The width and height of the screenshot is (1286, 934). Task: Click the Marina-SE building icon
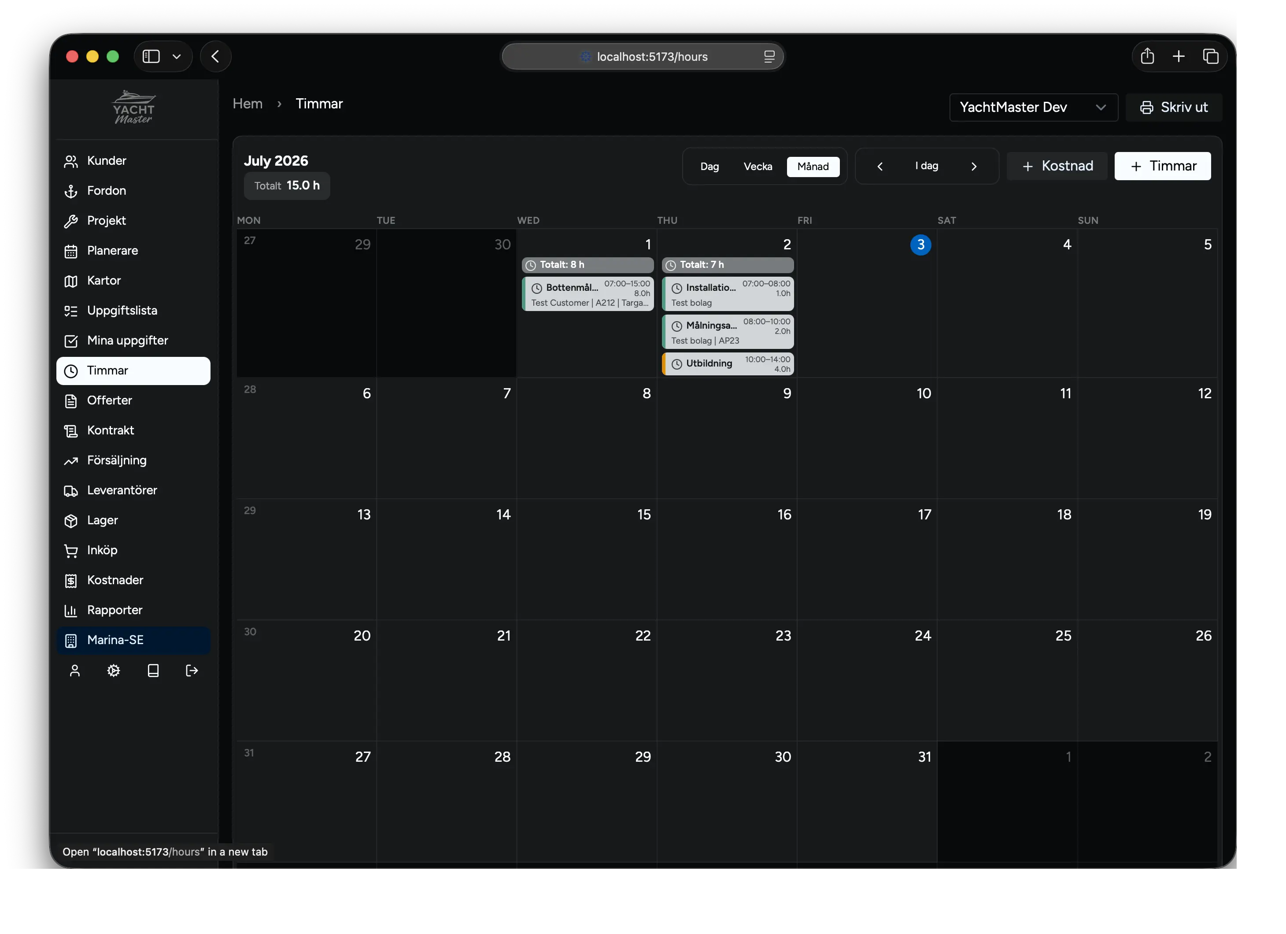pyautogui.click(x=71, y=641)
